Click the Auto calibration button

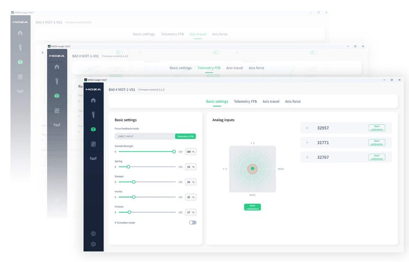pyautogui.click(x=252, y=207)
